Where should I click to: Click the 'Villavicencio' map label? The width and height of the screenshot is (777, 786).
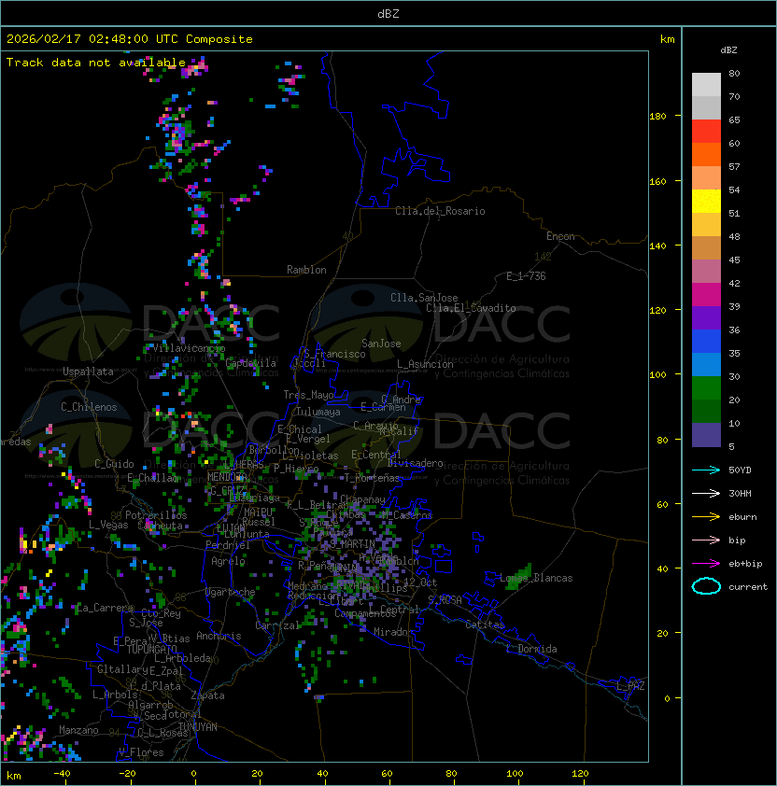189,348
